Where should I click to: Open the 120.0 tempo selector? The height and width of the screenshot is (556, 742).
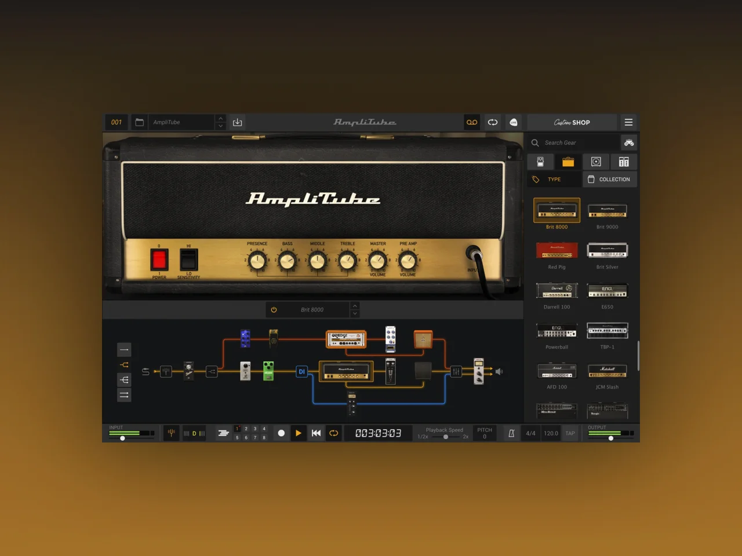point(551,433)
